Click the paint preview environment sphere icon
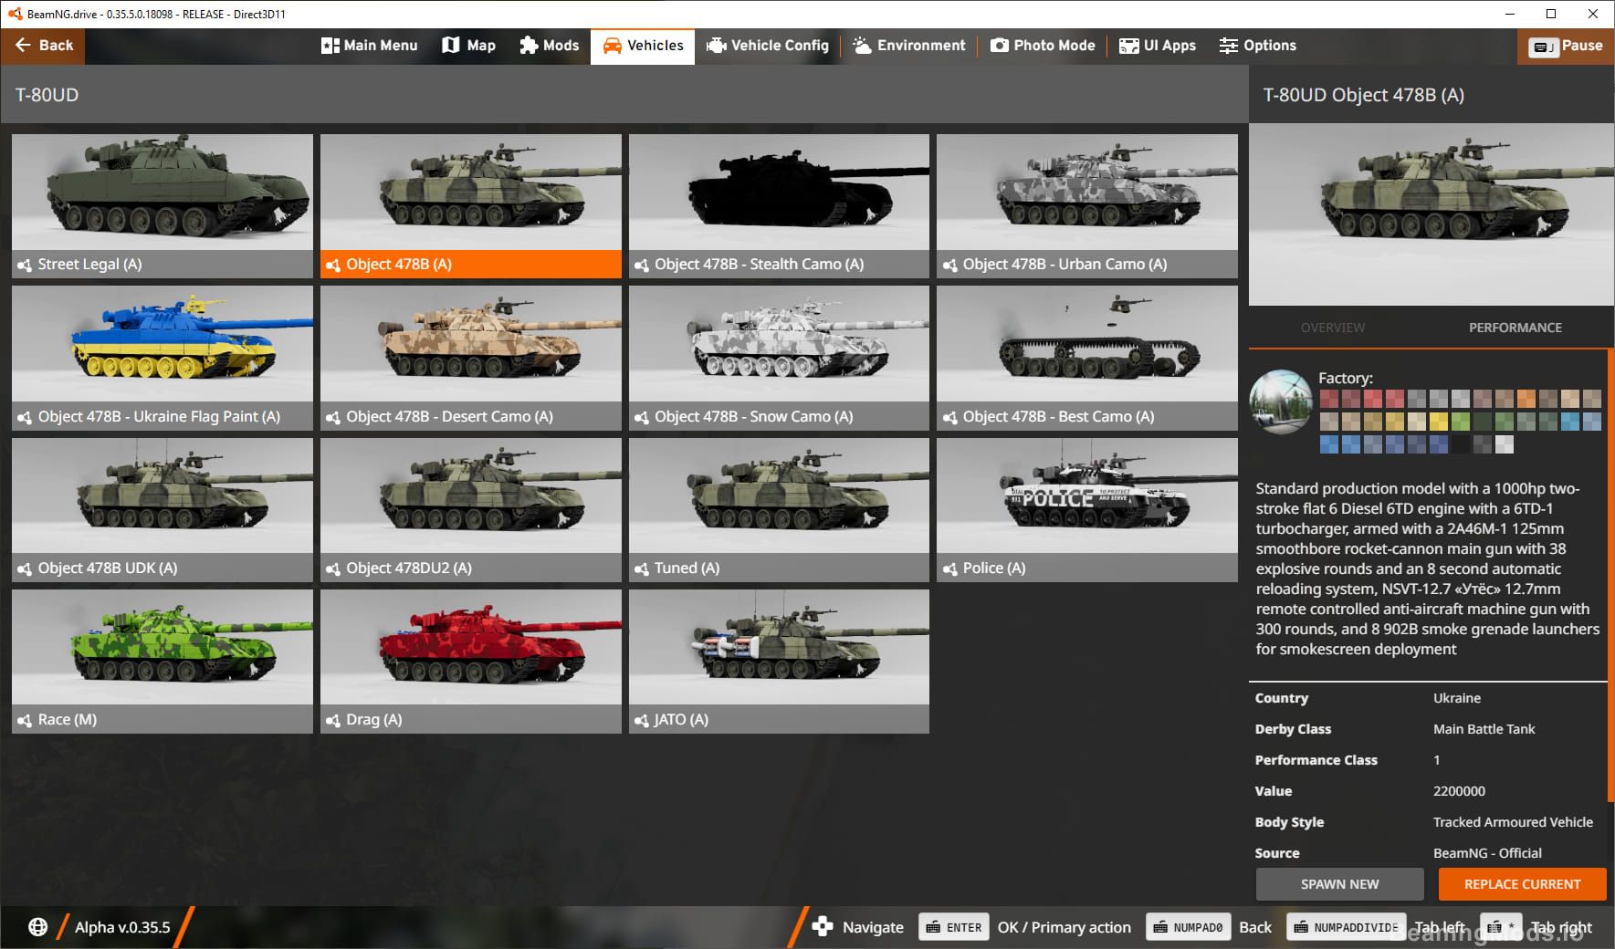The height and width of the screenshot is (949, 1615). coord(1281,401)
